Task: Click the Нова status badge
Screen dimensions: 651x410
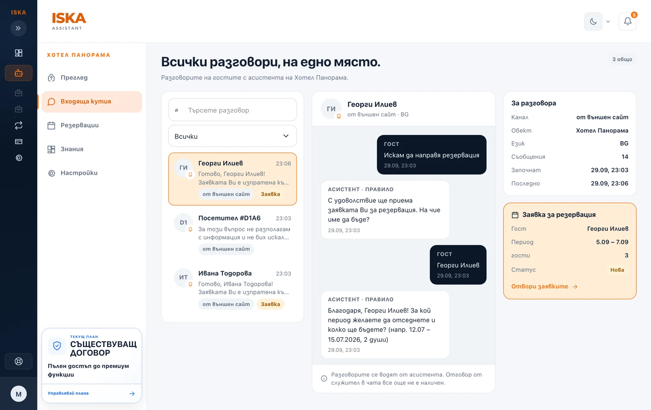Action: (617, 270)
